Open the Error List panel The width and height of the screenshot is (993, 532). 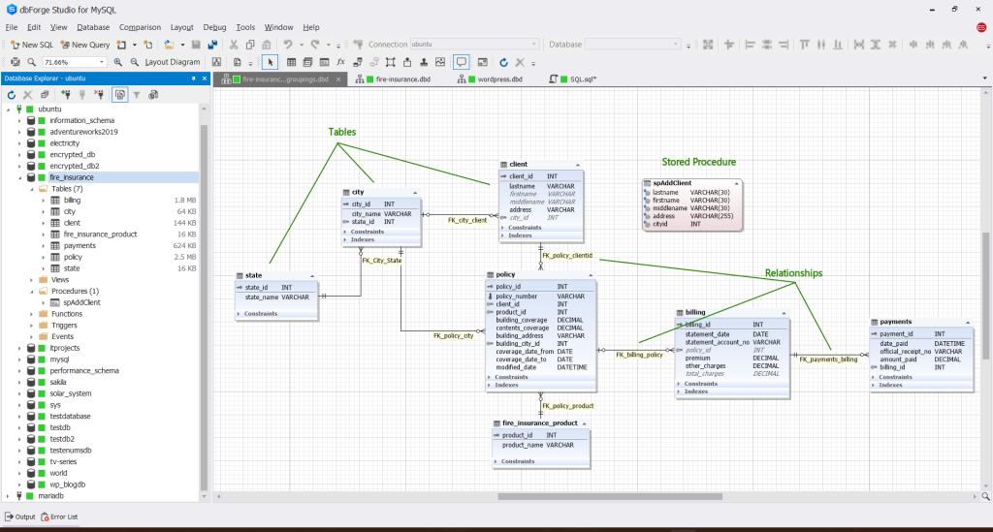coord(59,516)
